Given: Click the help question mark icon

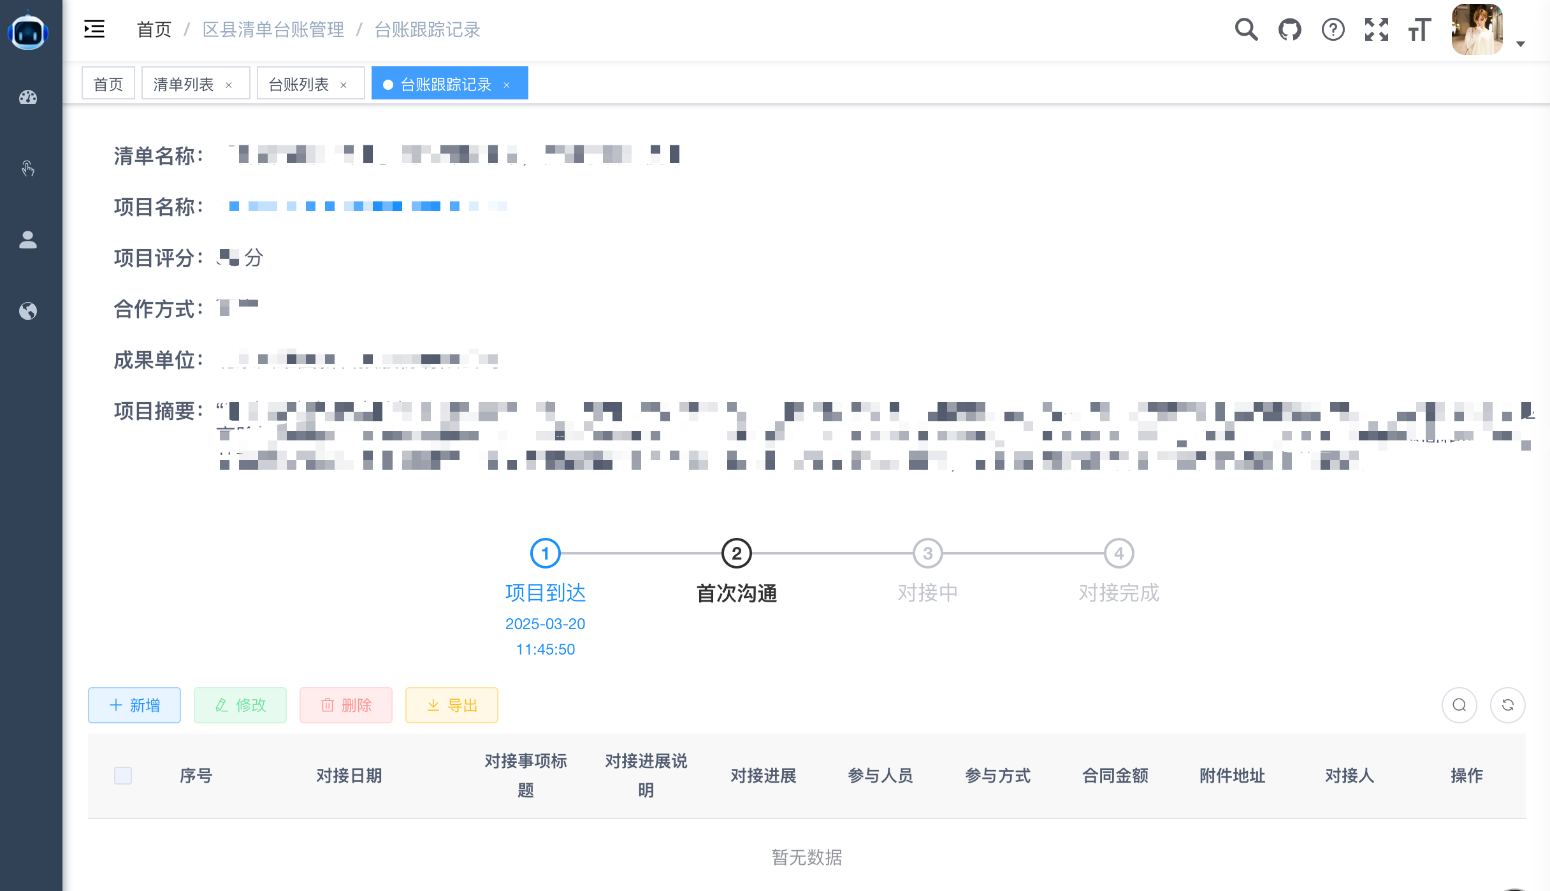Looking at the screenshot, I should [x=1333, y=29].
